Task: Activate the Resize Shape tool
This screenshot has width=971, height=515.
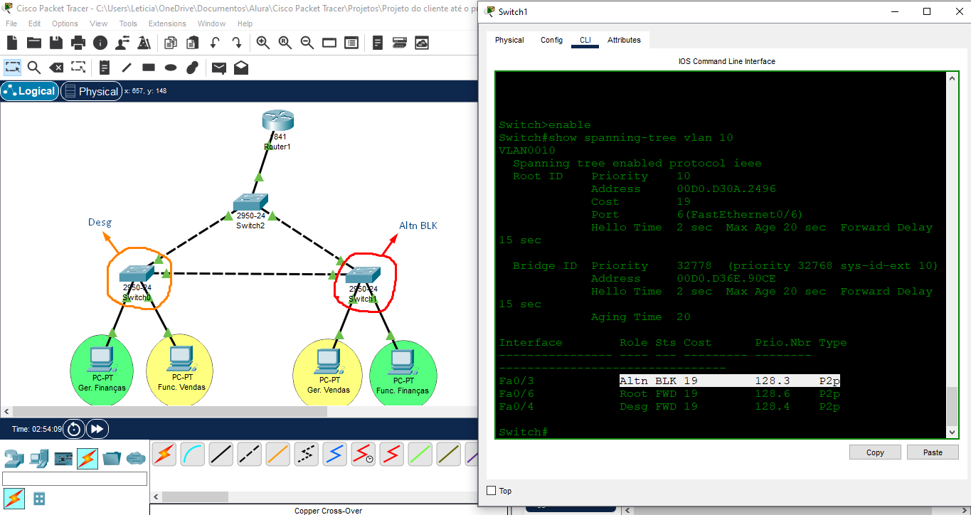Action: [78, 68]
